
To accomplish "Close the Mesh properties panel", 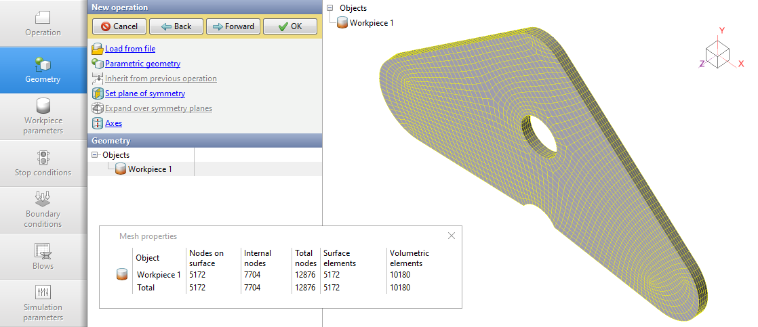I will coord(452,236).
